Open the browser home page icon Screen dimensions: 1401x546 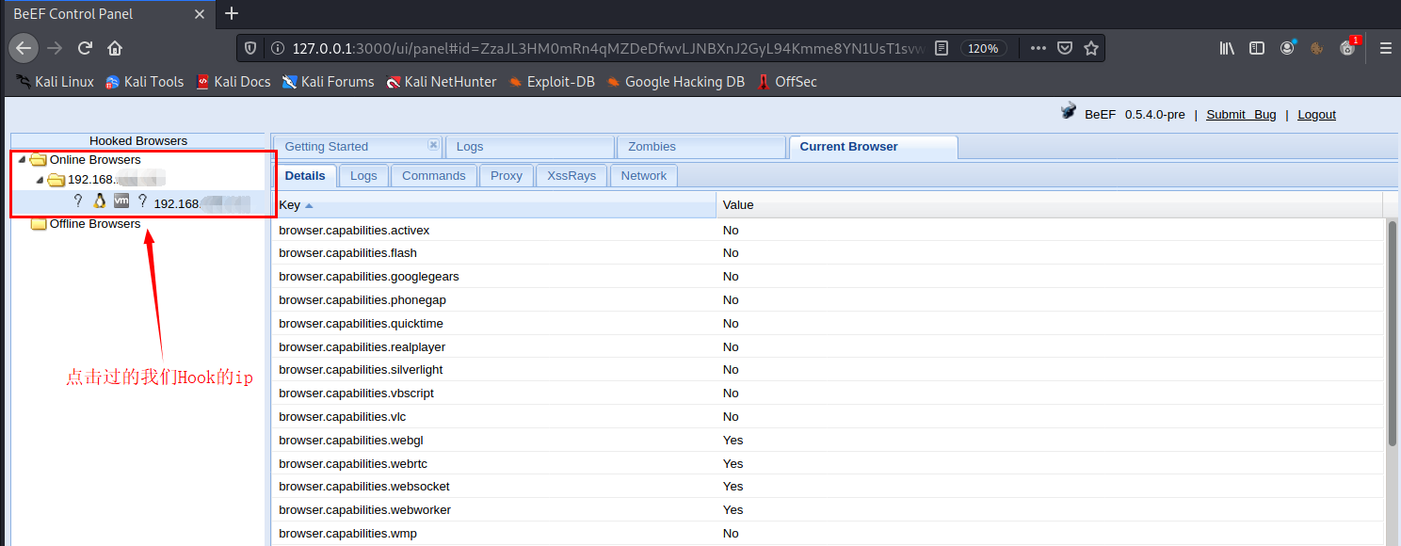[x=115, y=48]
